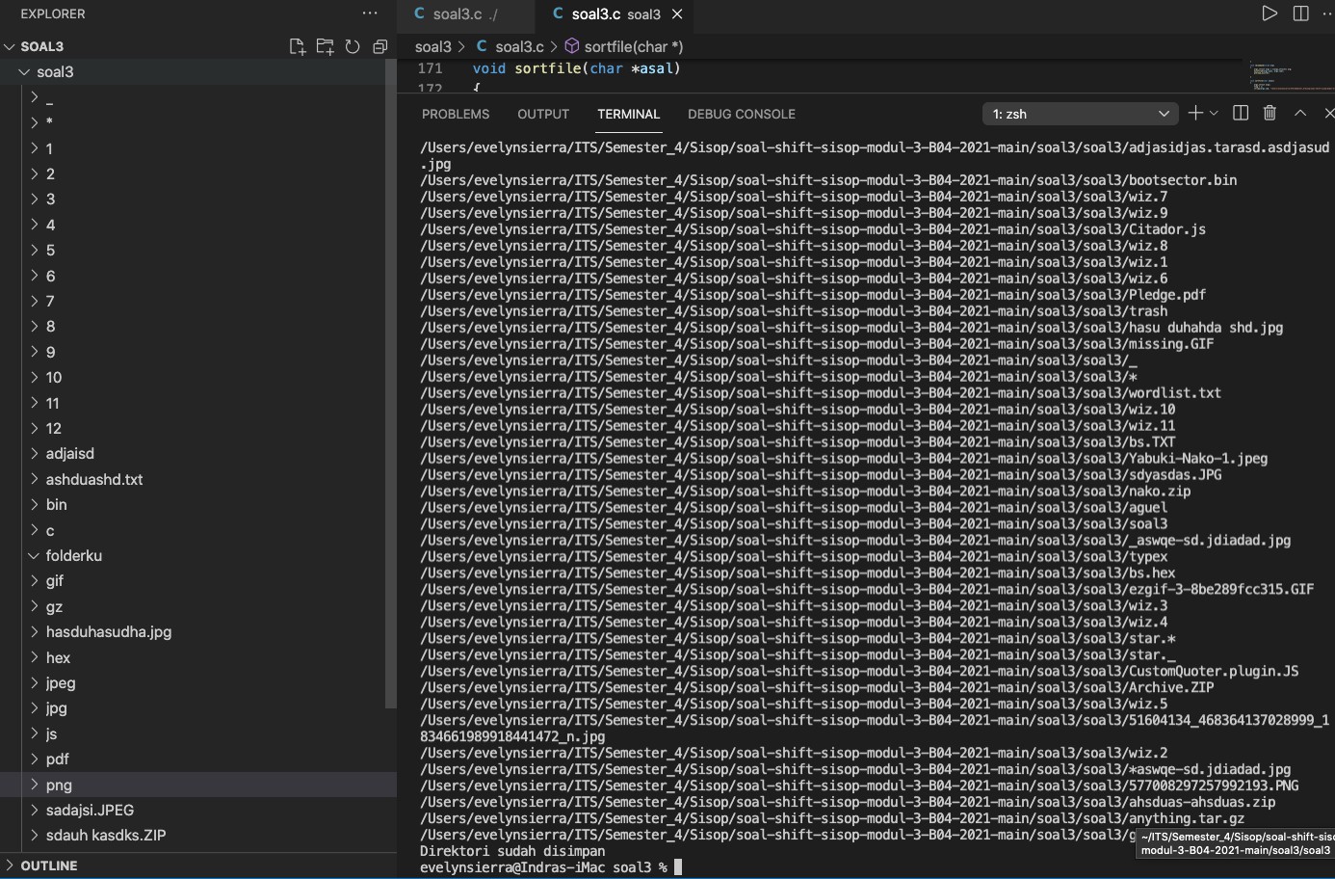Viewport: 1335px width, 879px height.
Task: Kill the terminal with the trash icon
Action: click(x=1270, y=113)
